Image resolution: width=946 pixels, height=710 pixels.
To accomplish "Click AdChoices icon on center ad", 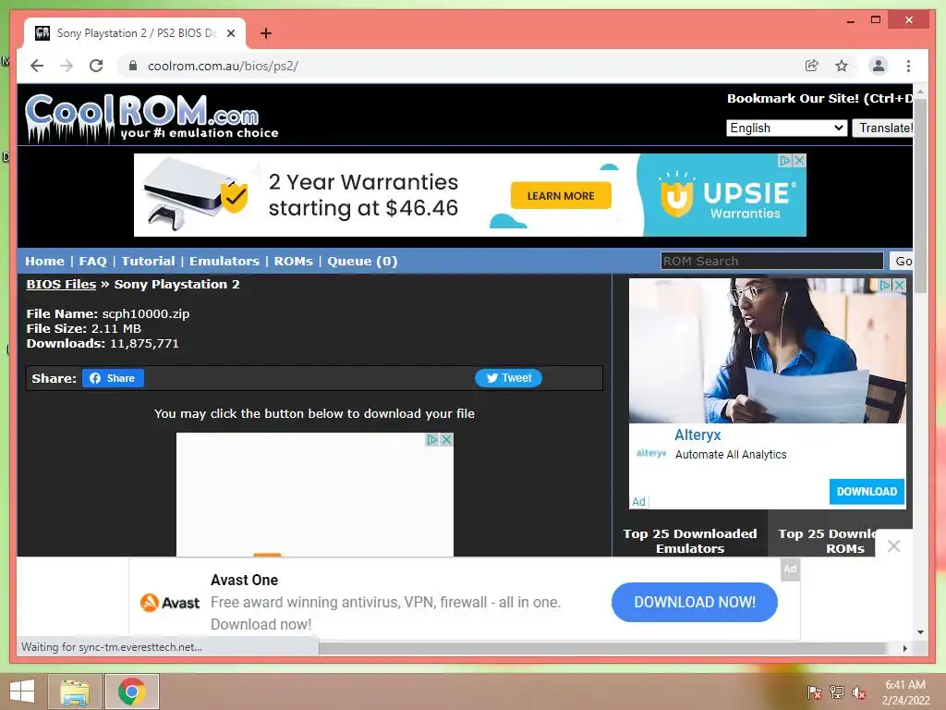I will click(x=432, y=439).
